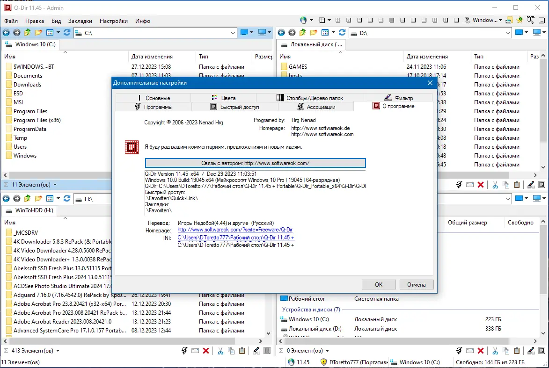549x368 pixels.
Task: Open the Ассоциации tab
Action: point(316,107)
